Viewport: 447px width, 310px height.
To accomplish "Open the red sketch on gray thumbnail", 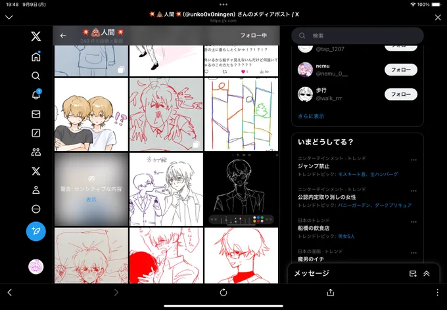I will (x=166, y=114).
